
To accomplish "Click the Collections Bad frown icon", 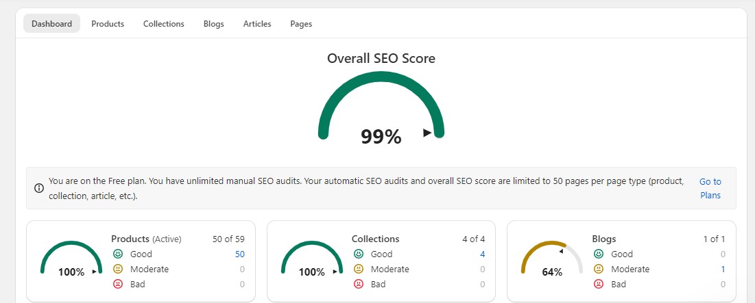I will point(358,284).
